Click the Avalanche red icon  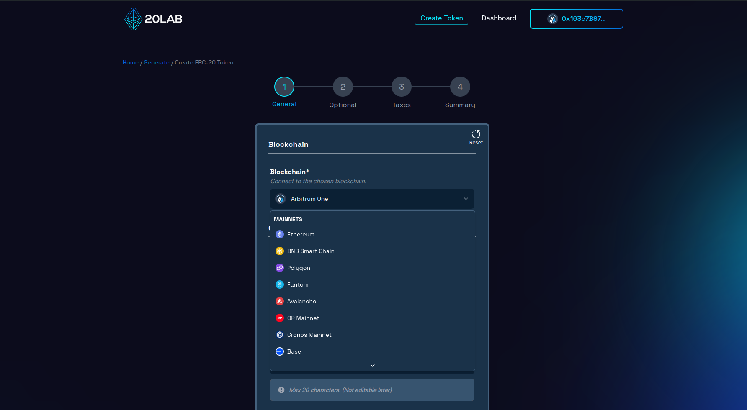(x=280, y=301)
